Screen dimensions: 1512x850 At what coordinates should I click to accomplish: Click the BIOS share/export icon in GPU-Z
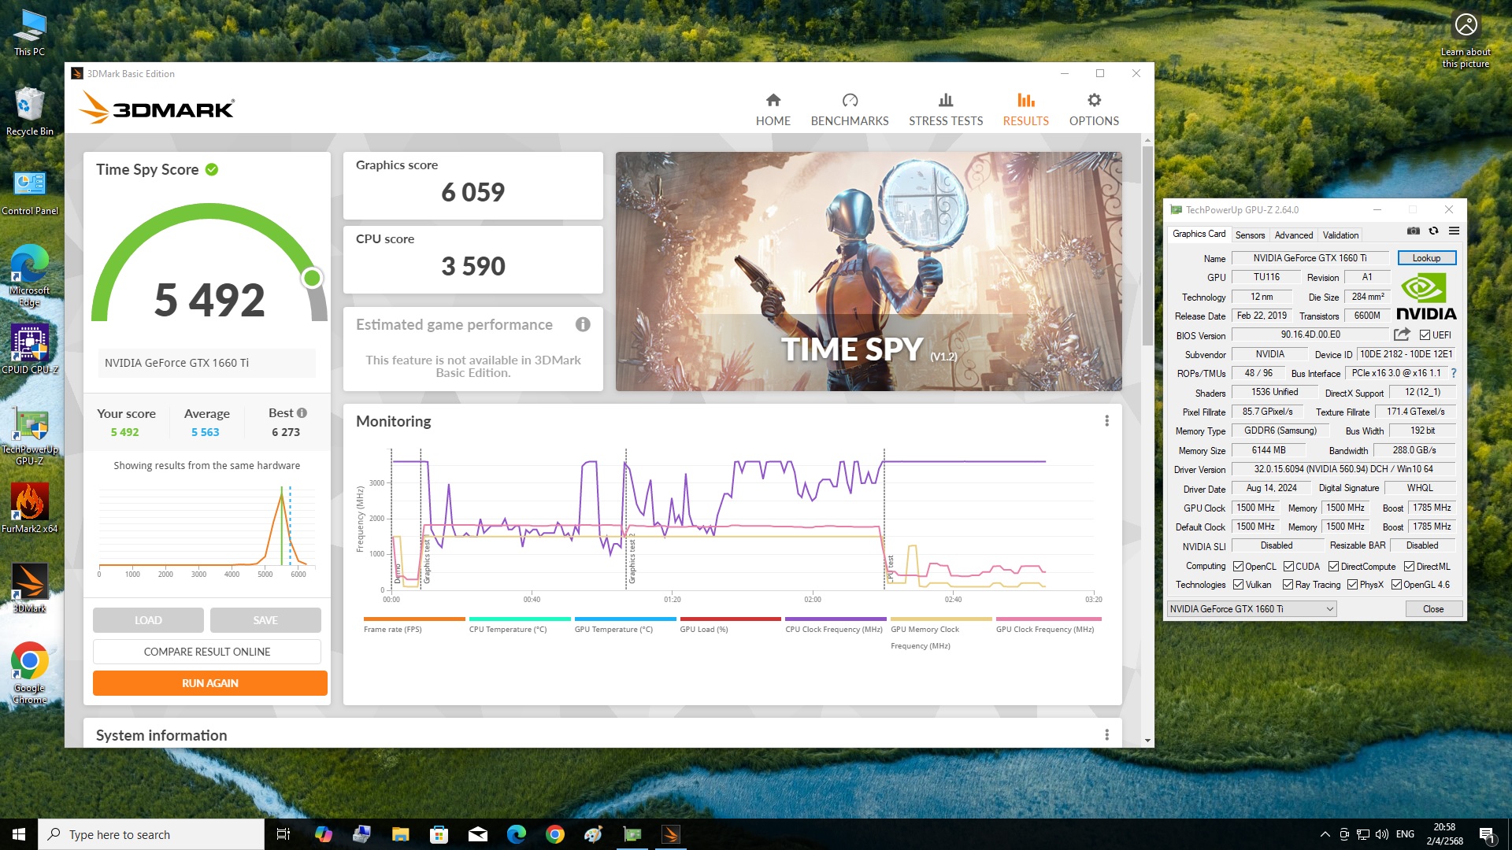click(x=1403, y=334)
